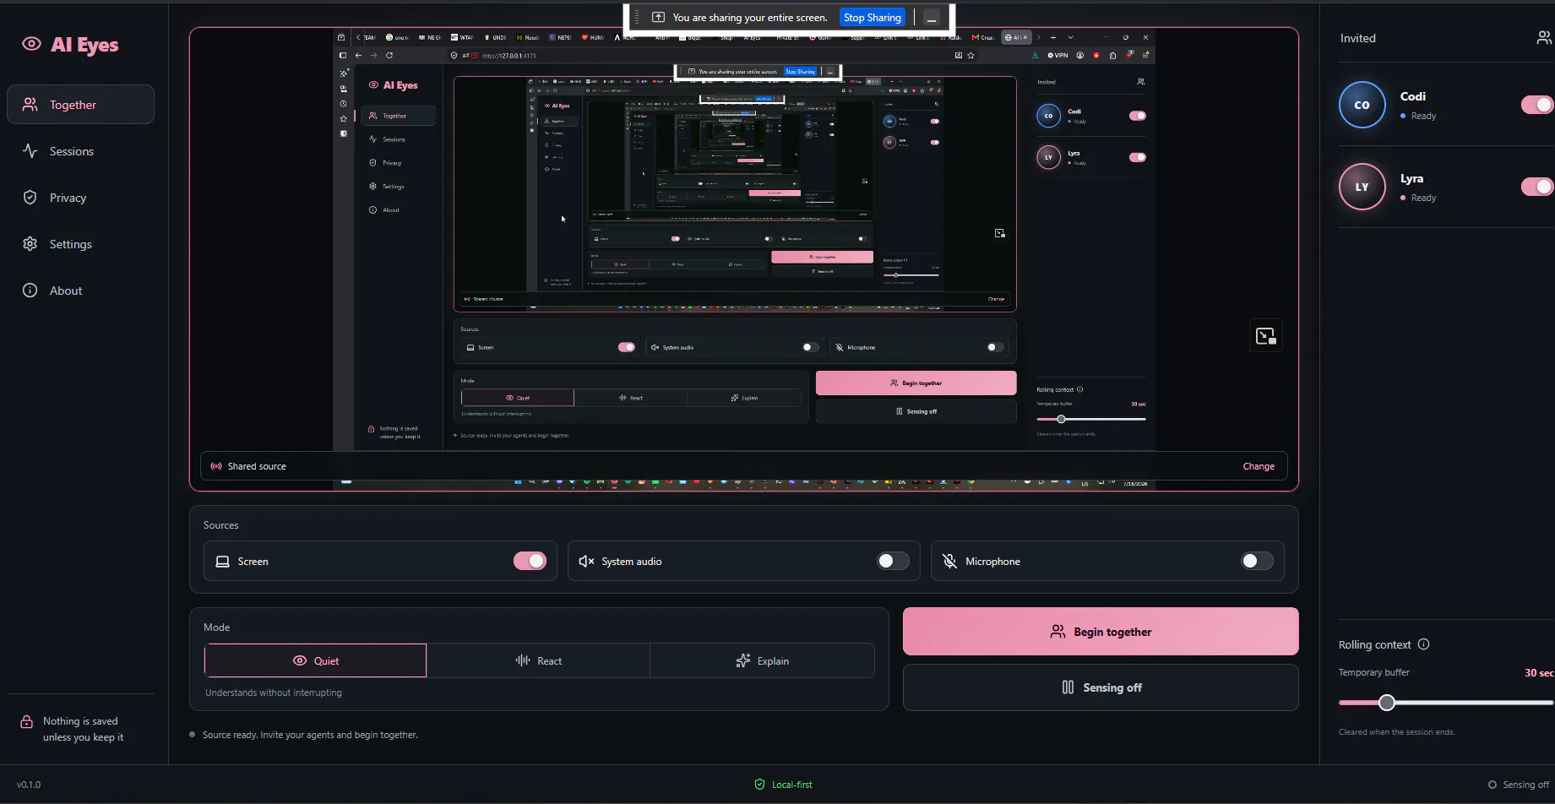Viewport: 1555px width, 804px height.
Task: Select the React mode
Action: [x=538, y=660]
